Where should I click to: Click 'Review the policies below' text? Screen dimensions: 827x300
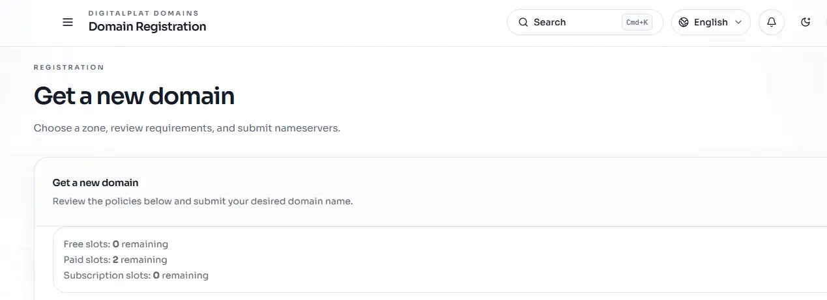(203, 201)
